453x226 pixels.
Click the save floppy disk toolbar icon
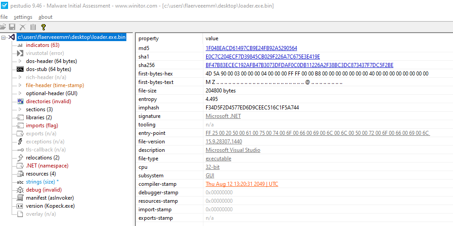point(13,27)
